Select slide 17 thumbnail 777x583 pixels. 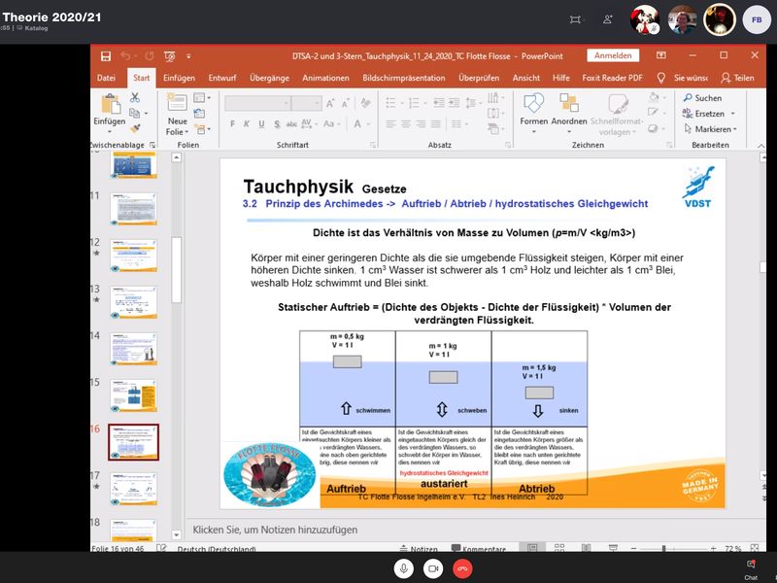pyautogui.click(x=134, y=489)
